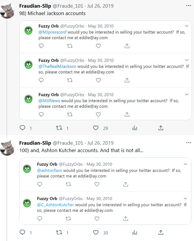Open chevron menu on @TheRealMJackson quoted tweet
Image resolution: width=194 pixels, height=241 pixels.
pos(187,60)
